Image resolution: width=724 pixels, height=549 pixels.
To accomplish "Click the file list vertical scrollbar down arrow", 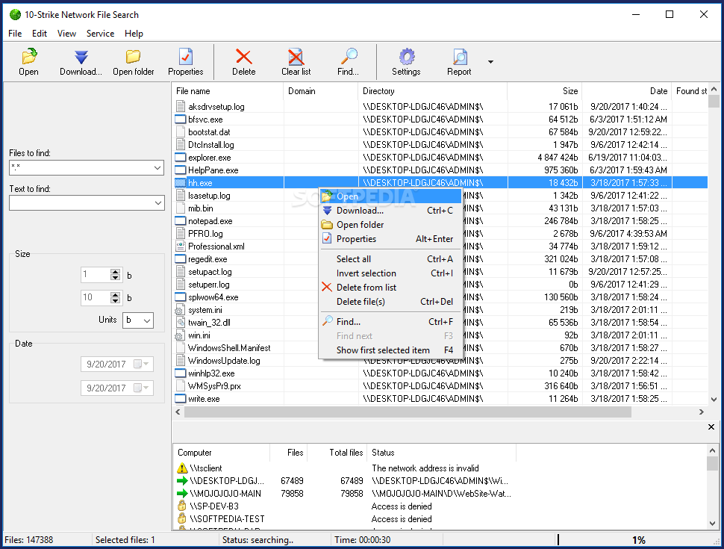I will click(x=714, y=400).
